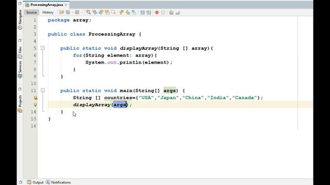Click restore icon above Projects label
This screenshot has width=330, height=185.
click(20, 89)
